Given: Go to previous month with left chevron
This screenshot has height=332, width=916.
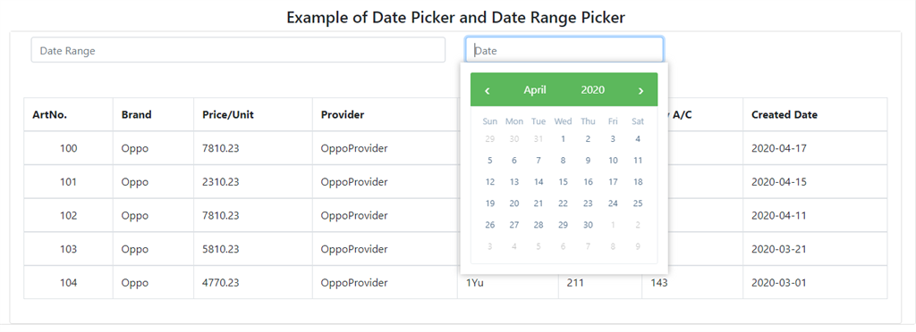Looking at the screenshot, I should click(x=488, y=90).
